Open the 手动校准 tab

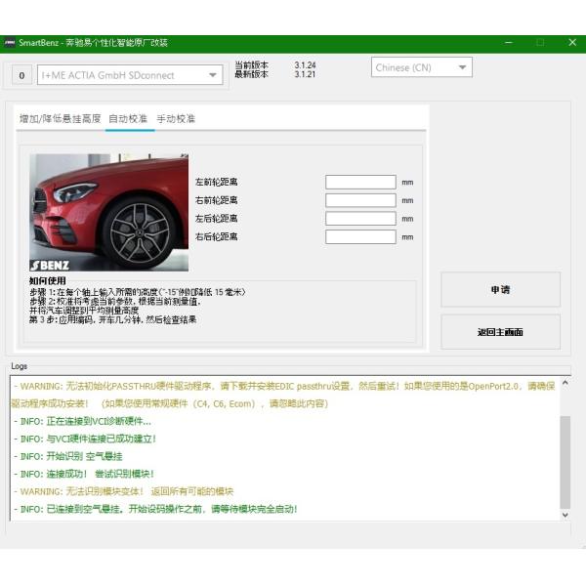coord(176,119)
